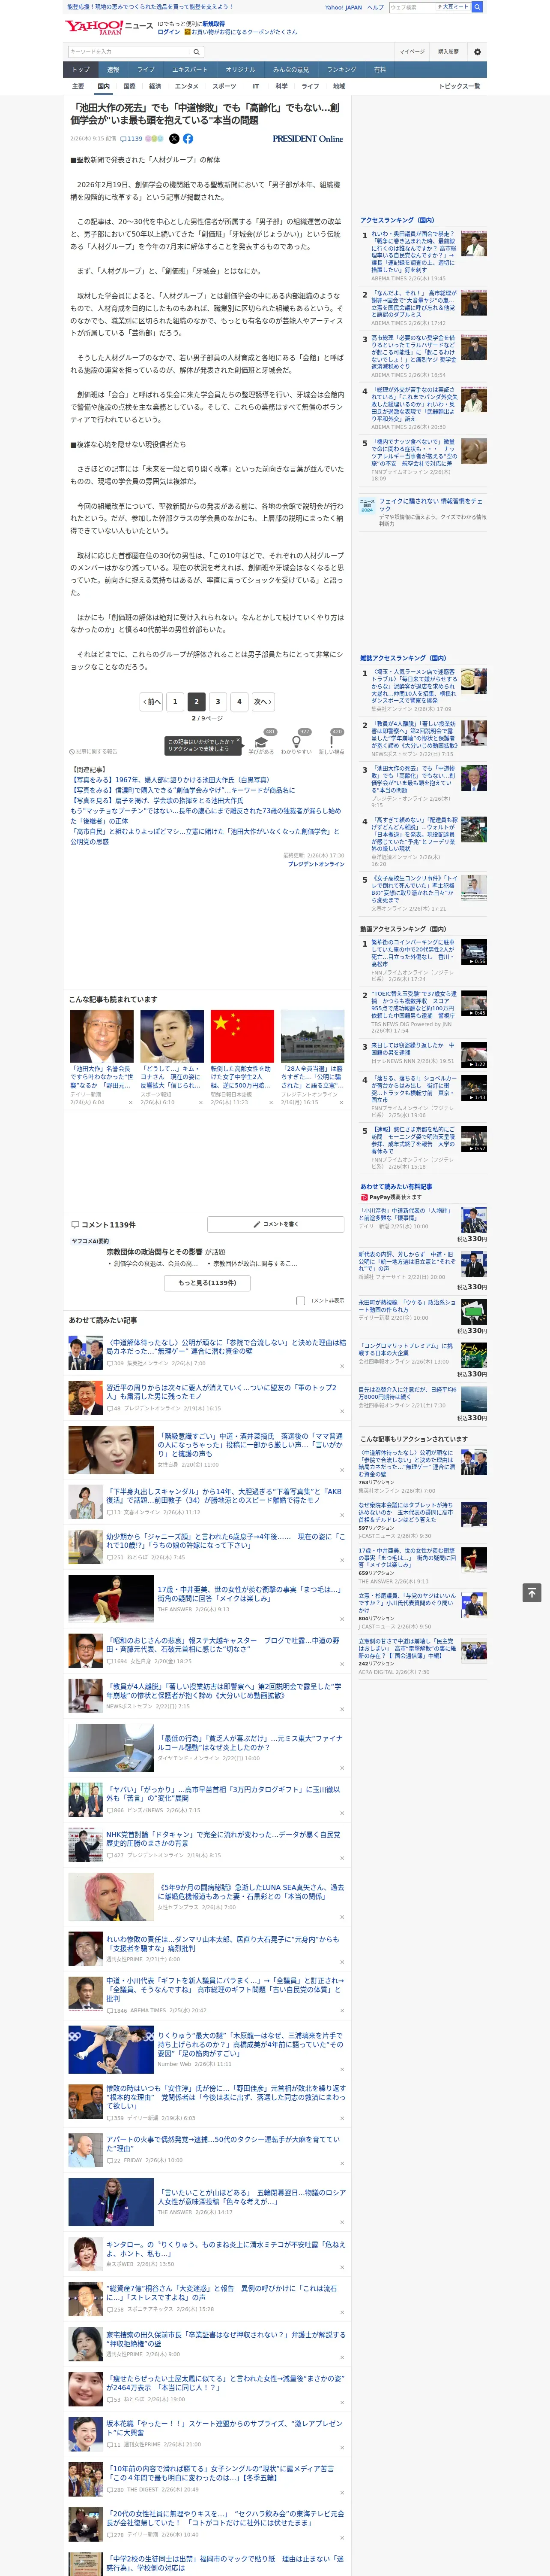Click the keyword search input field

click(129, 51)
